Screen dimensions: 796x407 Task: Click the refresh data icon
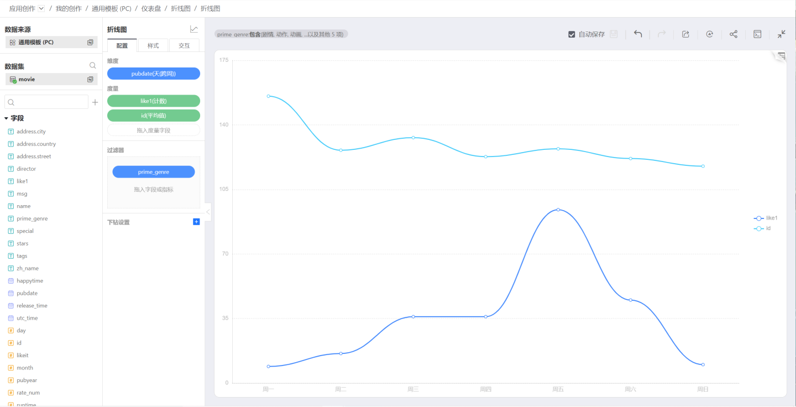point(709,34)
